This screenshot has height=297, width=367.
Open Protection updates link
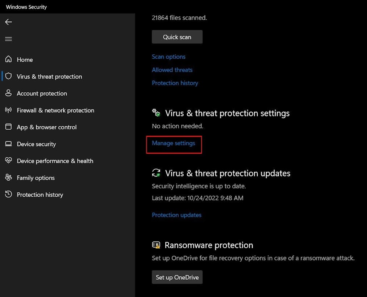pos(176,215)
